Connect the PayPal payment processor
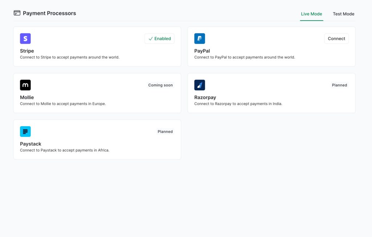This screenshot has width=372, height=237. pyautogui.click(x=336, y=38)
